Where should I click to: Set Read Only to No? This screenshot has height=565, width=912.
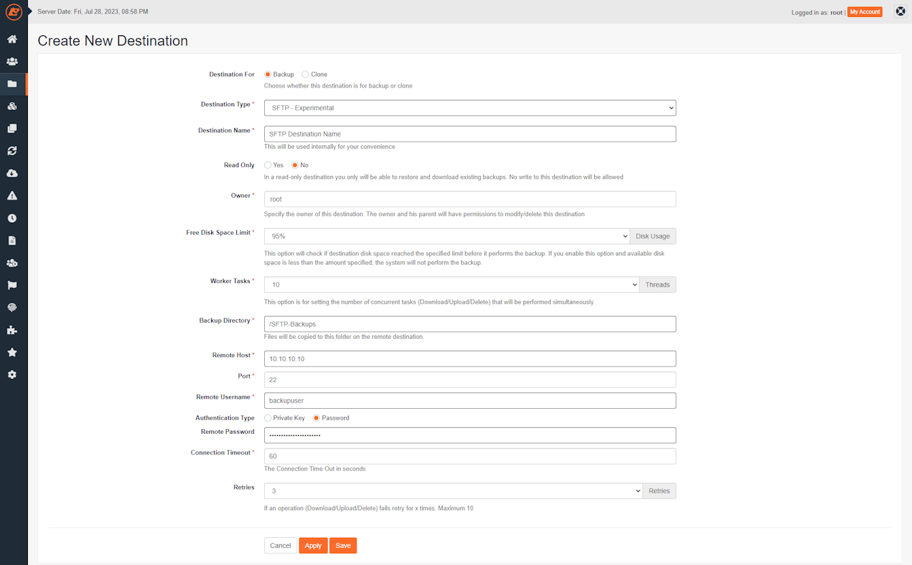tap(295, 165)
